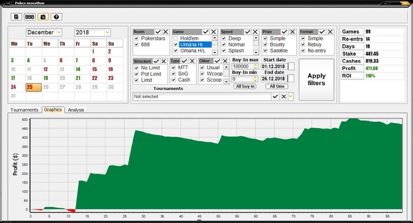Clear tournaments selection with X icon
The width and height of the screenshot is (413, 223).
(x=284, y=96)
